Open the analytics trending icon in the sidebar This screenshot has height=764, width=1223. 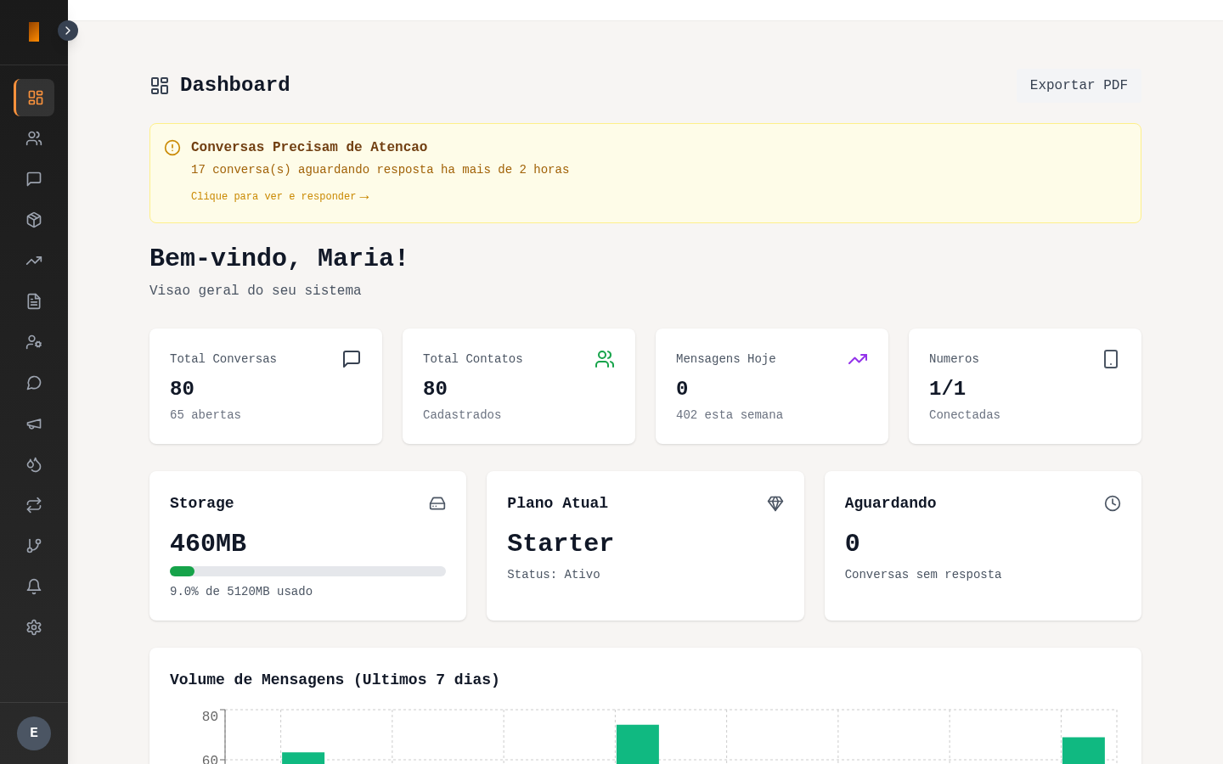[x=34, y=261]
